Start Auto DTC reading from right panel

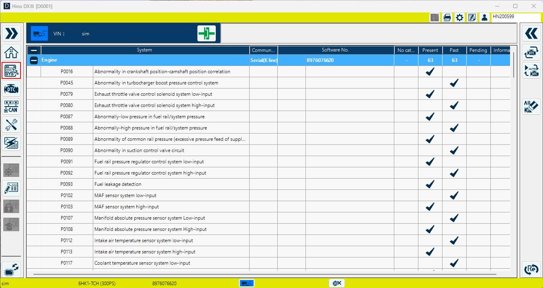pyautogui.click(x=531, y=70)
